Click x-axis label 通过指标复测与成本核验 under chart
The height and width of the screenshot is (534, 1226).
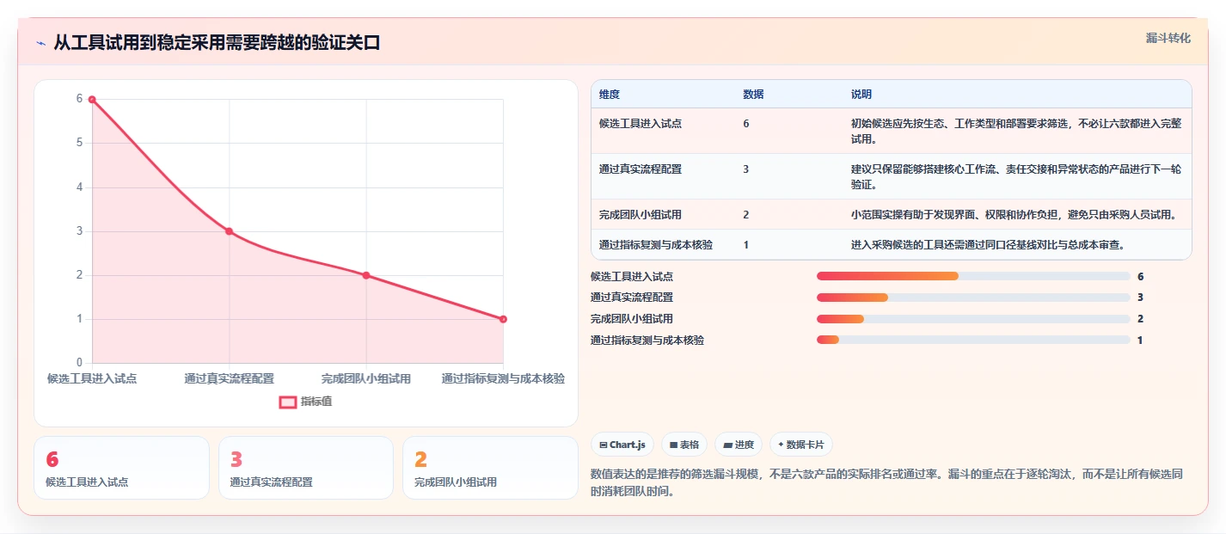(x=503, y=378)
